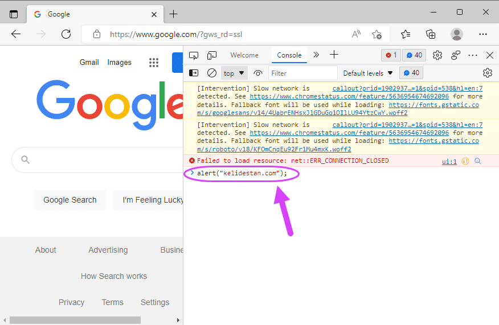The height and width of the screenshot is (325, 499).
Task: Switch to the Welcome tab in DevTools
Action: coord(244,55)
